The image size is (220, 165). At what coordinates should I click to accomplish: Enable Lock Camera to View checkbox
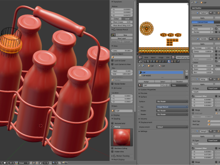[112, 64]
